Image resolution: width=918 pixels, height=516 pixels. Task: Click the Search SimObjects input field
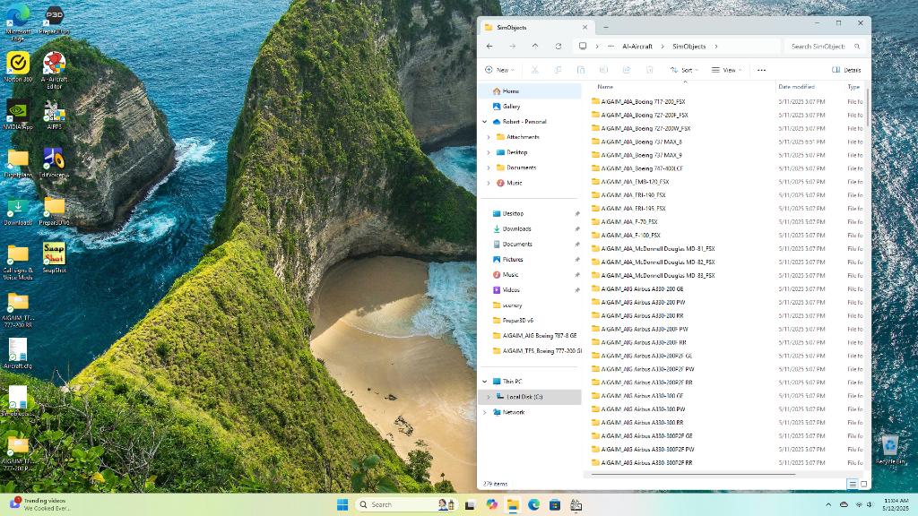click(818, 46)
